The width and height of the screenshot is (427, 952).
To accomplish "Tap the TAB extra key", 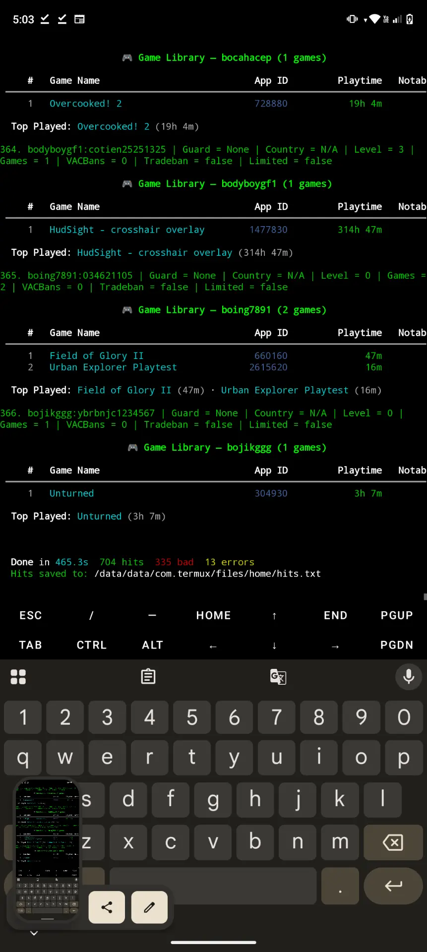I will coord(31,645).
